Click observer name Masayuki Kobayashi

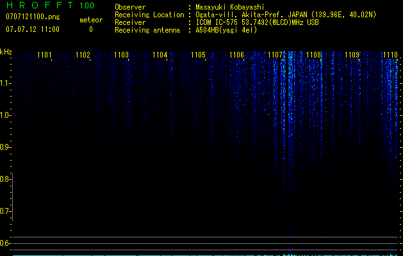(x=230, y=7)
